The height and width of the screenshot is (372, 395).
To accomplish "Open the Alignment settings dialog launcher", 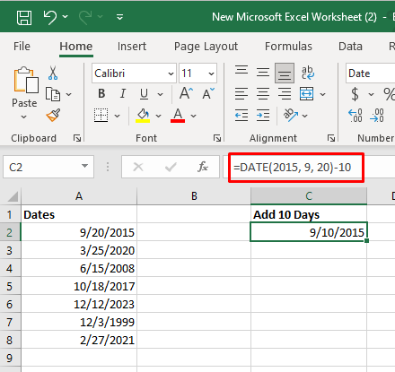I will (331, 138).
